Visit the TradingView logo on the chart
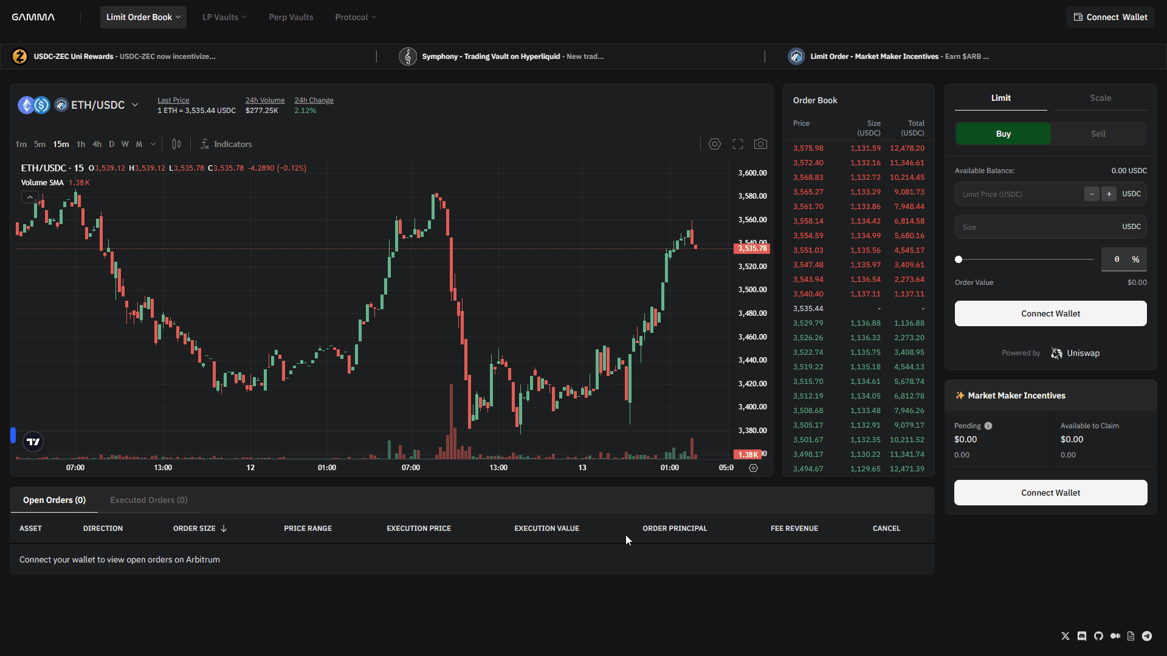Viewport: 1167px width, 656px height. (33, 442)
